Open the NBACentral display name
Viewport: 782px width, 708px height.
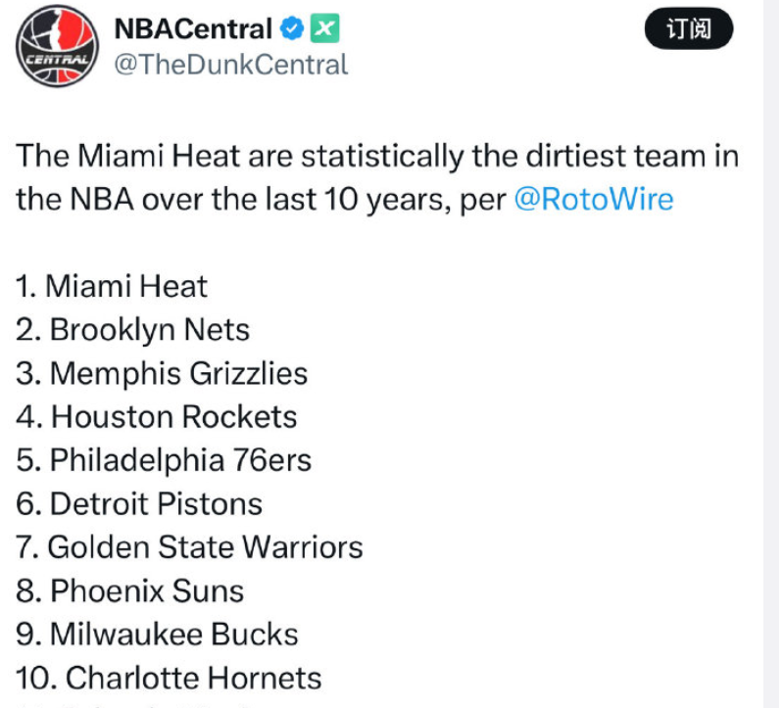[192, 29]
